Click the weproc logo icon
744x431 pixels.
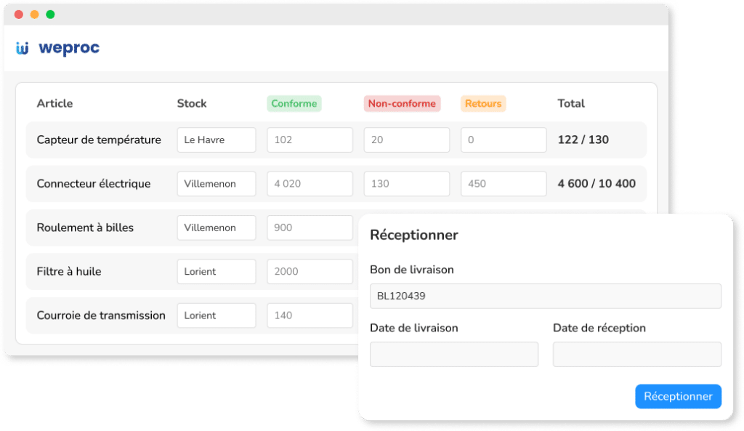click(23, 49)
